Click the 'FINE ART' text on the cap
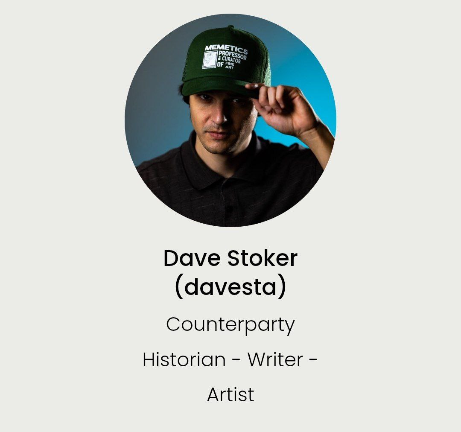Image resolution: width=461 pixels, height=432 pixels. [229, 66]
